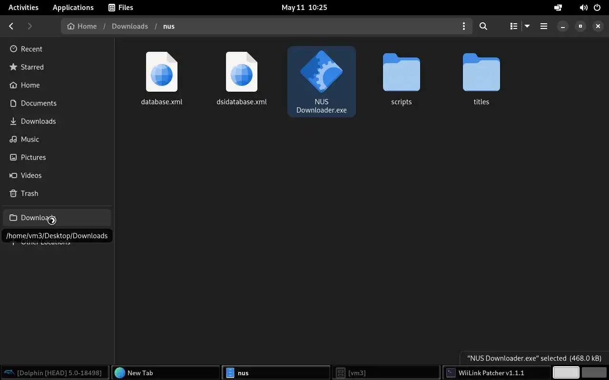
Task: Click the May 11 10:25 clock
Action: click(x=304, y=7)
